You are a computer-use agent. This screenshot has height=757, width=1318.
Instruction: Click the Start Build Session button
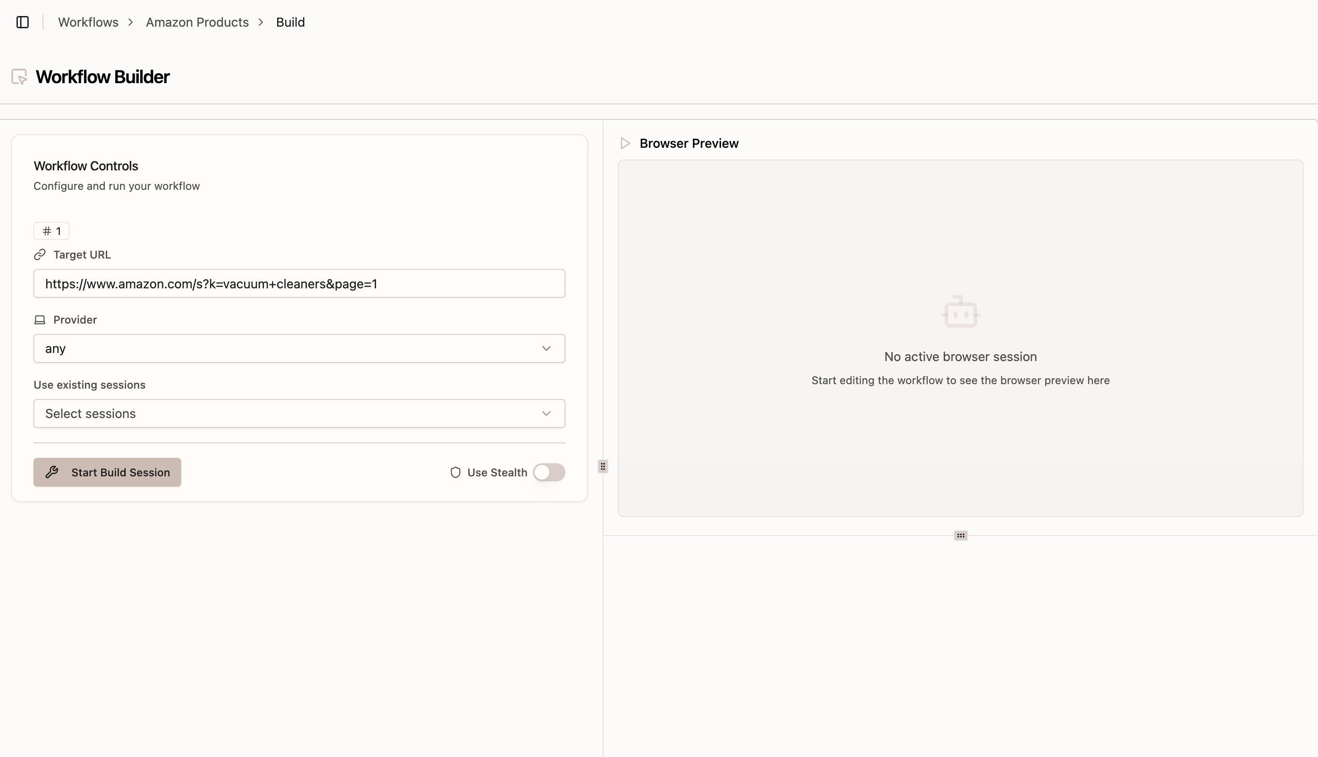pos(107,472)
